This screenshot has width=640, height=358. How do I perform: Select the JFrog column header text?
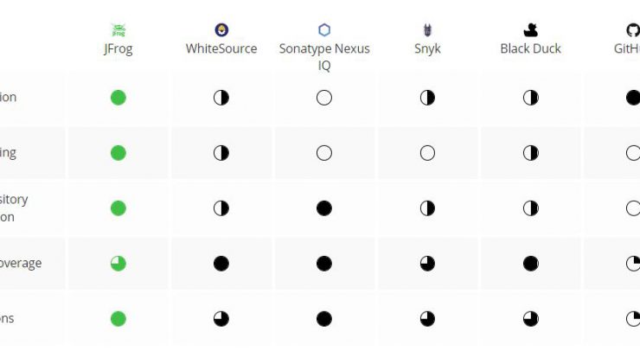(118, 49)
